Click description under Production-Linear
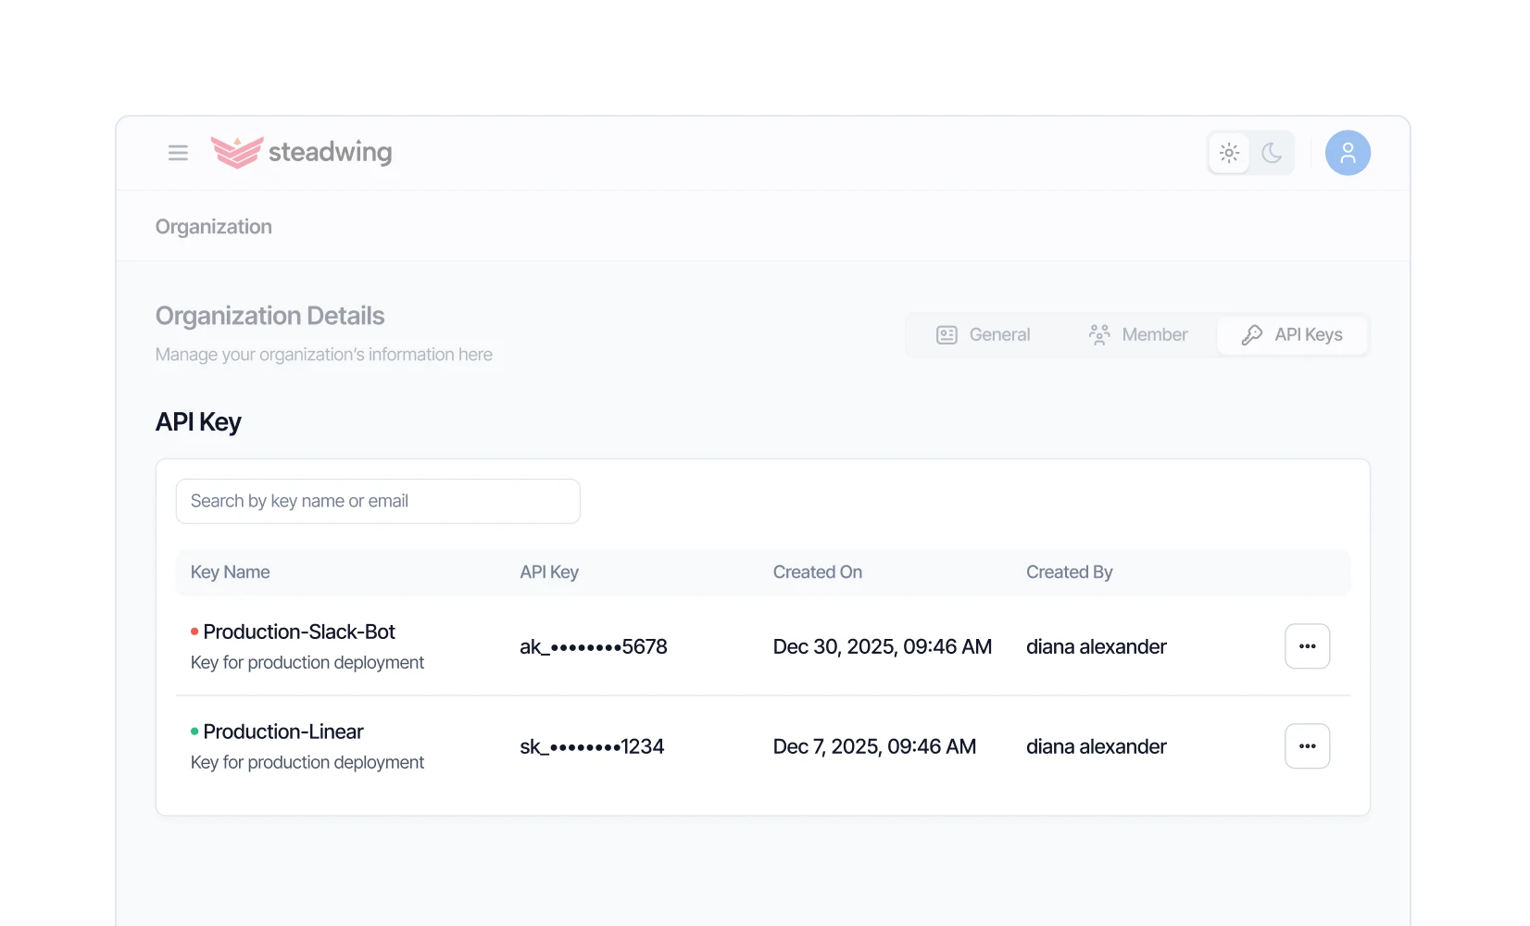This screenshot has height=926, width=1530. point(307,762)
